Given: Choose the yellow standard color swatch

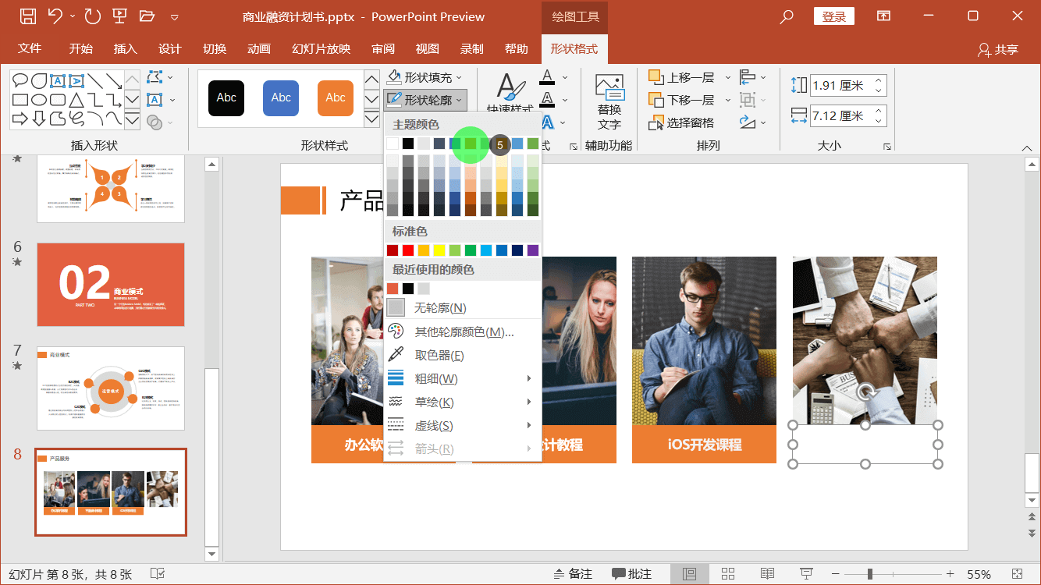Looking at the screenshot, I should coord(439,250).
